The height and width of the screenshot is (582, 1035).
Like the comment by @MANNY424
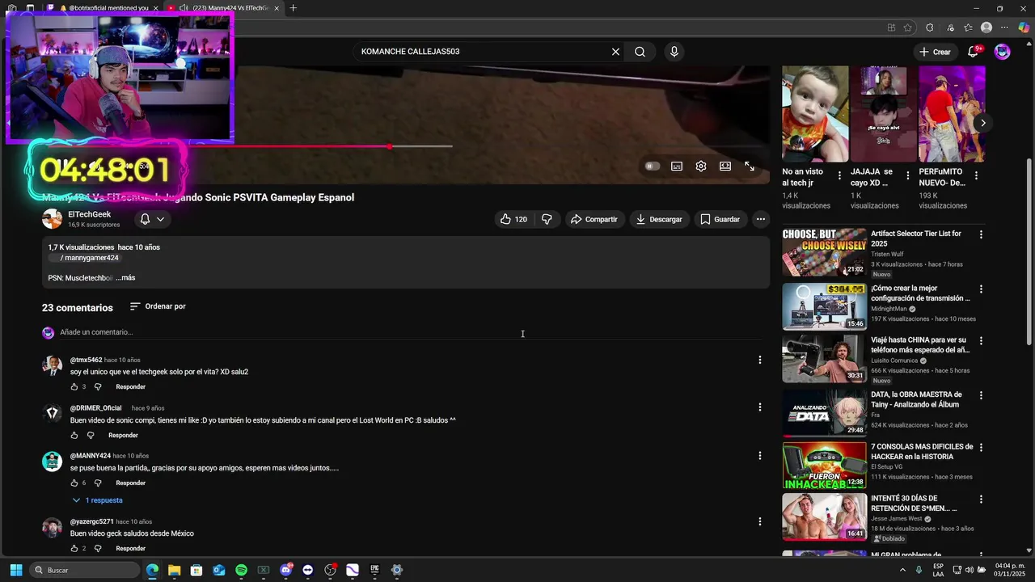74,483
